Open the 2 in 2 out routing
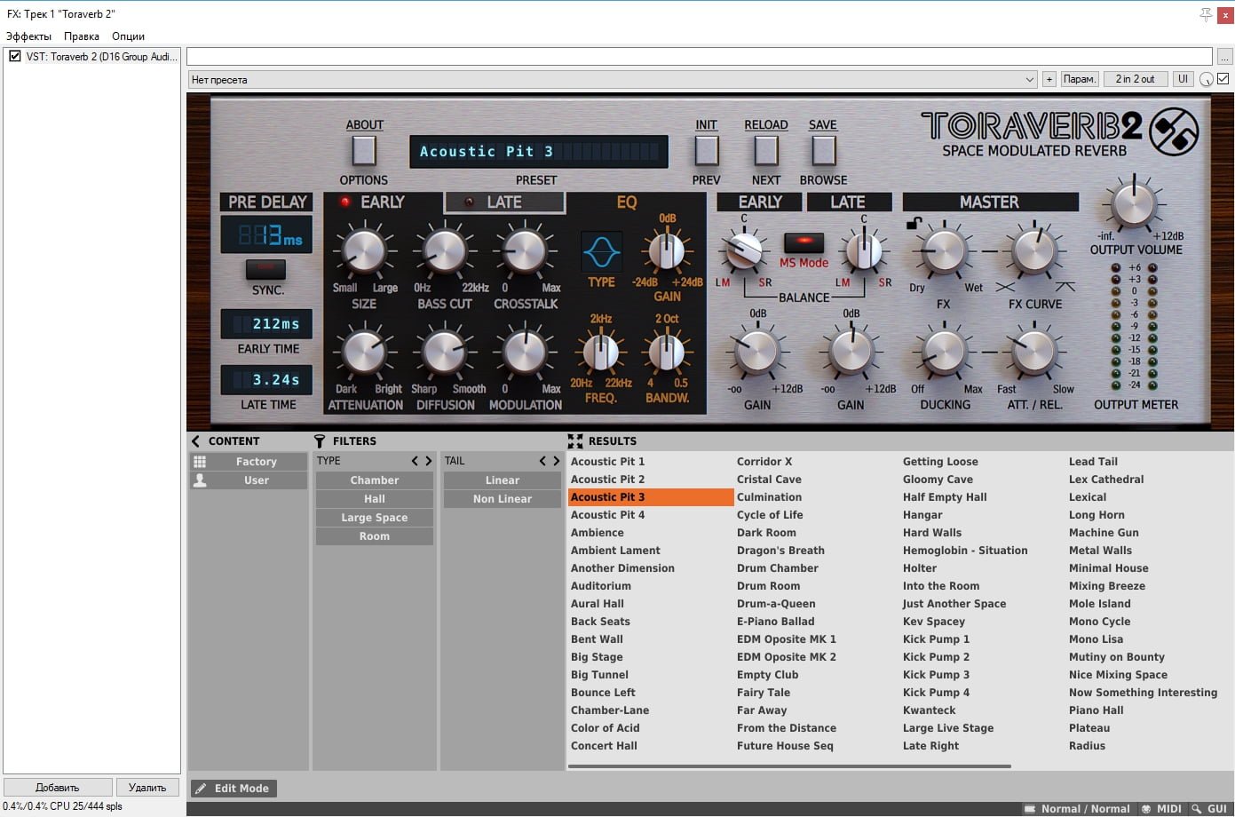1235x817 pixels. pyautogui.click(x=1135, y=79)
